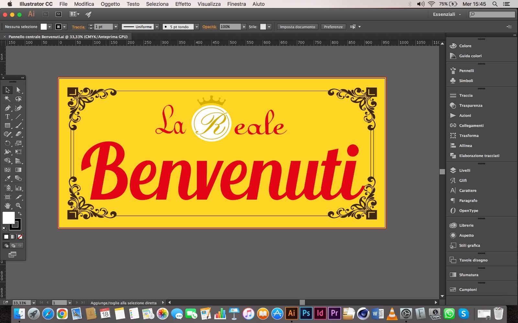The image size is (518, 323).
Task: Set paint mode to None
Action: (x=20, y=237)
